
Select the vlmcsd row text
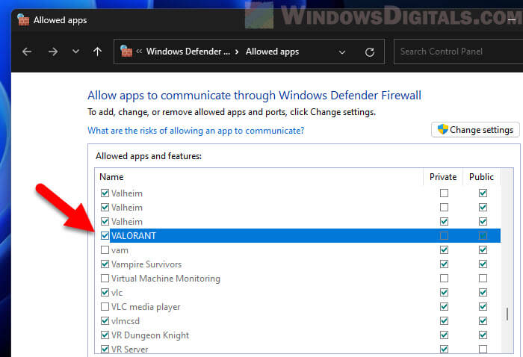[126, 320]
